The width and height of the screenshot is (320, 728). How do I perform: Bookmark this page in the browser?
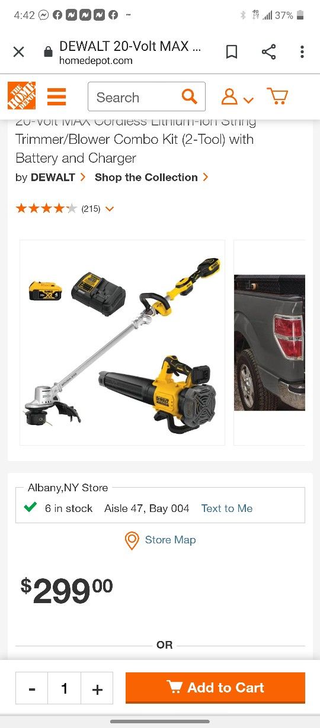(x=232, y=52)
